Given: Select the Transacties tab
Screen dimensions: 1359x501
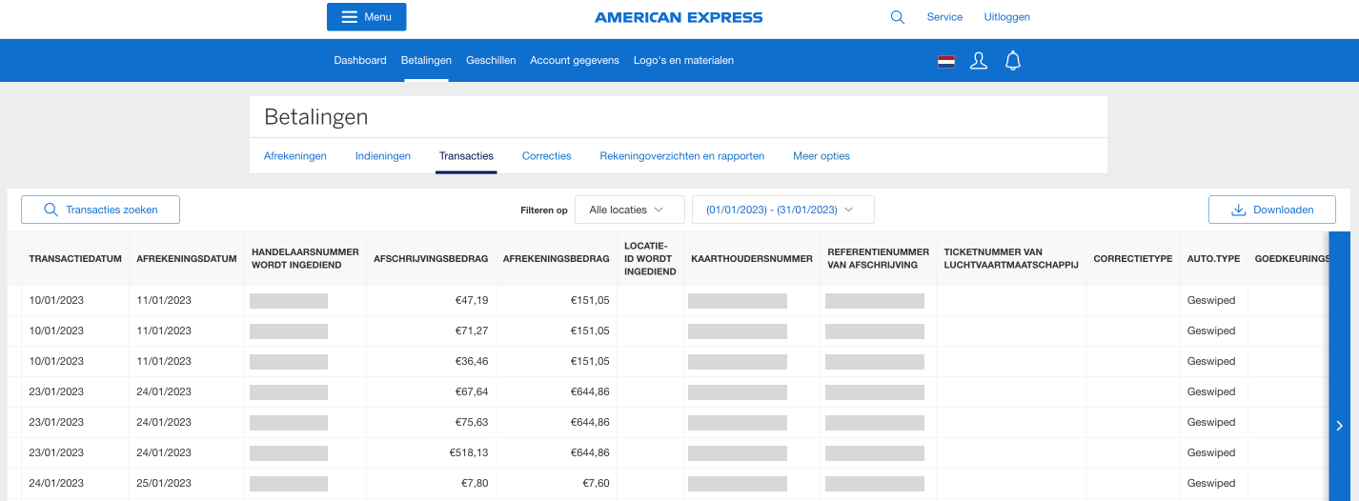Looking at the screenshot, I should [466, 156].
